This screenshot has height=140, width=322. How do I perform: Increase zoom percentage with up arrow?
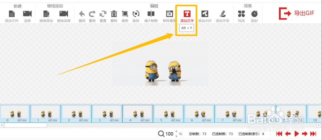coord(176,132)
